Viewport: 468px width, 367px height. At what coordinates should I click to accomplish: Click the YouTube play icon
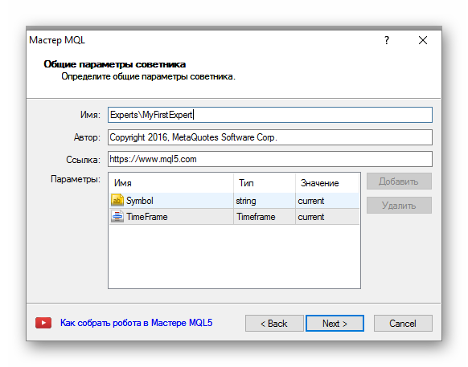(x=43, y=323)
